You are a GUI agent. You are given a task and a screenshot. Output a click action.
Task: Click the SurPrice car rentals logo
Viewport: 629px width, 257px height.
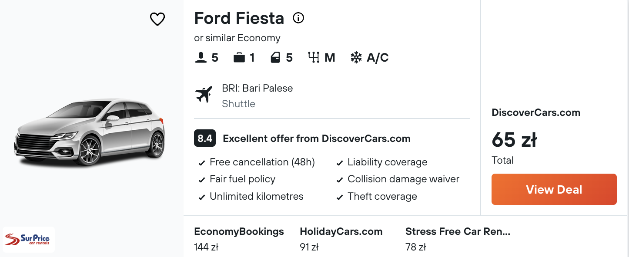tap(29, 240)
